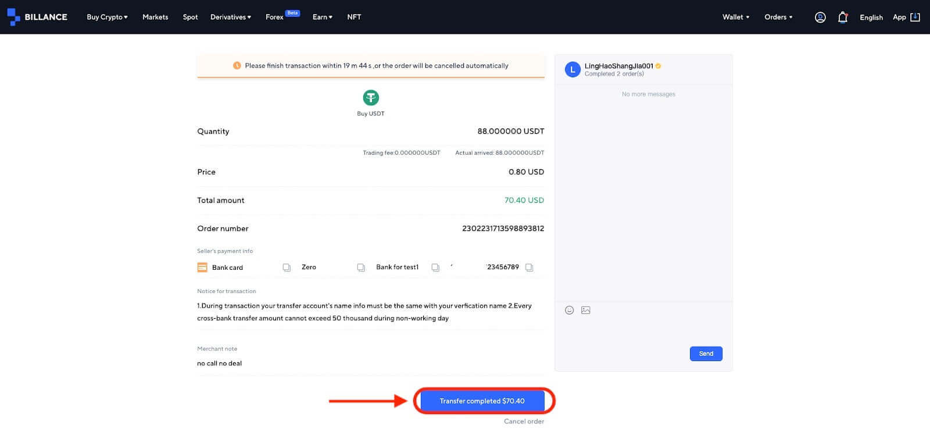Viewport: 930px width, 446px height.
Task: Click the quantity 88.000000 USDT
Action: (x=511, y=131)
